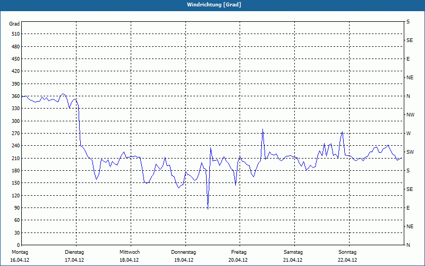Screen dimensions: 425x266
Task: Click the Sonntag day label
Action: click(x=347, y=252)
